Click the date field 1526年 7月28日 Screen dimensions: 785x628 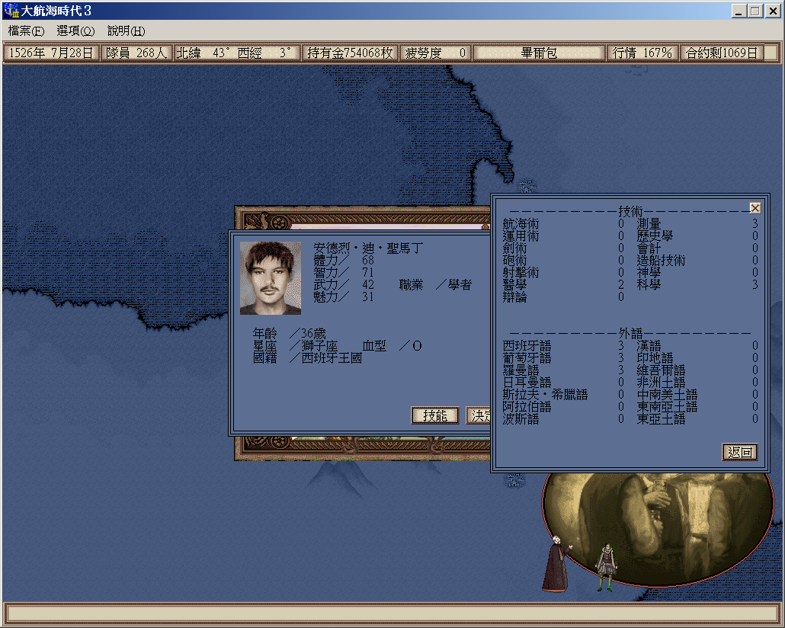tap(51, 53)
